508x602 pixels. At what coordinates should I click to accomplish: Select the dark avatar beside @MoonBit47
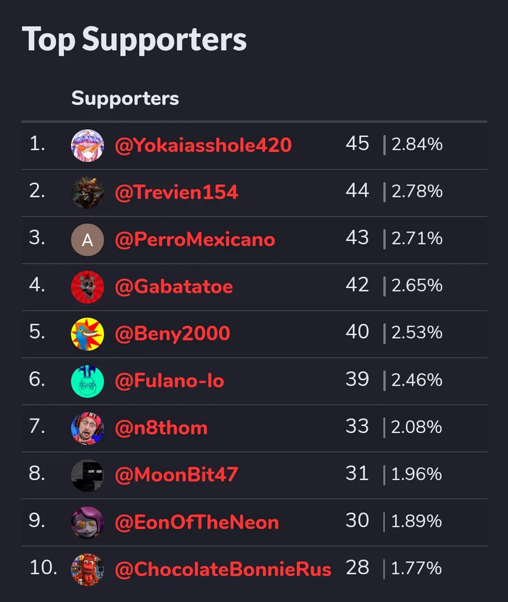(87, 475)
